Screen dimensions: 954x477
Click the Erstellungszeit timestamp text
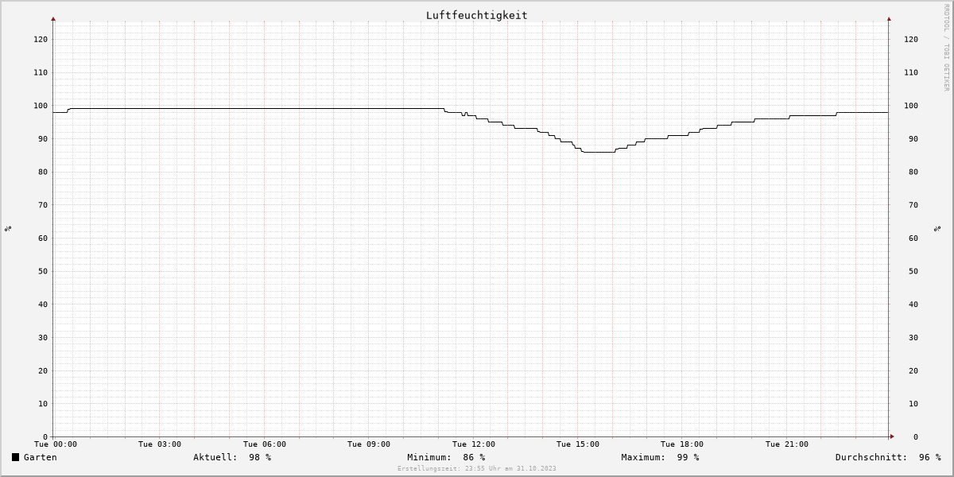tap(477, 468)
